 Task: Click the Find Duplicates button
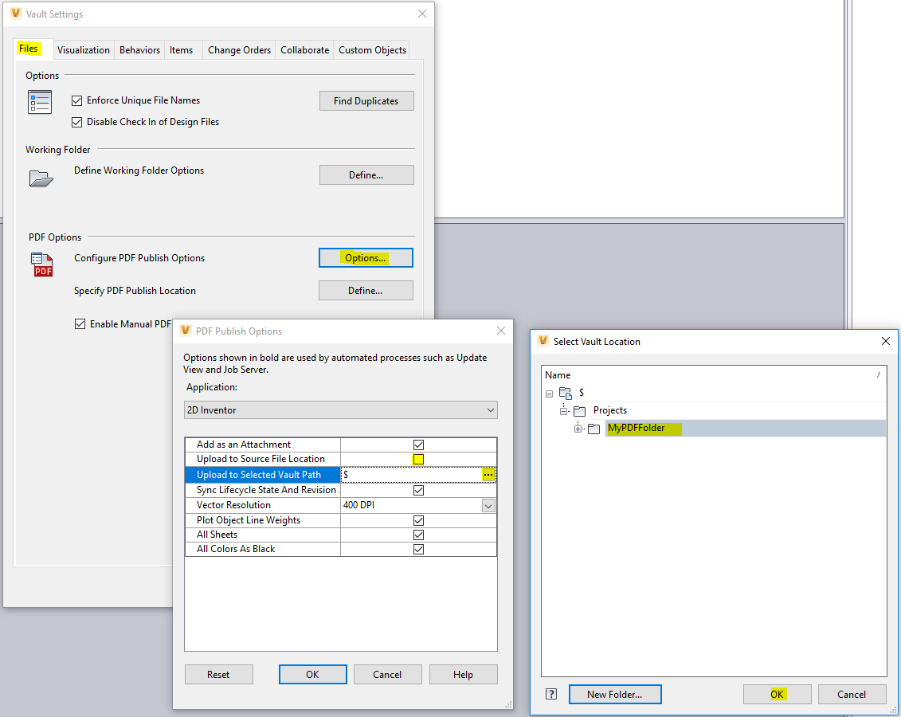pyautogui.click(x=366, y=101)
